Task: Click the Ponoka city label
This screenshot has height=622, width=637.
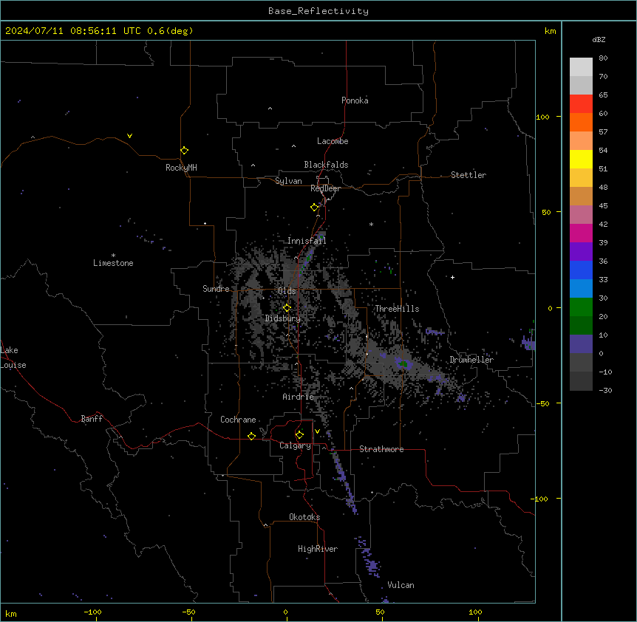Action: tap(355, 100)
